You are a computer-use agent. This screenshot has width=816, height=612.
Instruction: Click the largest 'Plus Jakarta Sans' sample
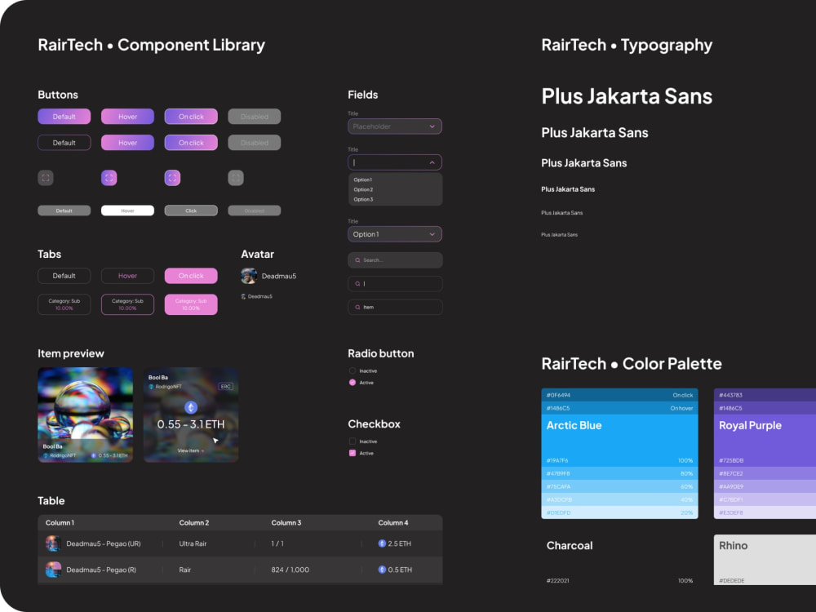click(x=627, y=96)
